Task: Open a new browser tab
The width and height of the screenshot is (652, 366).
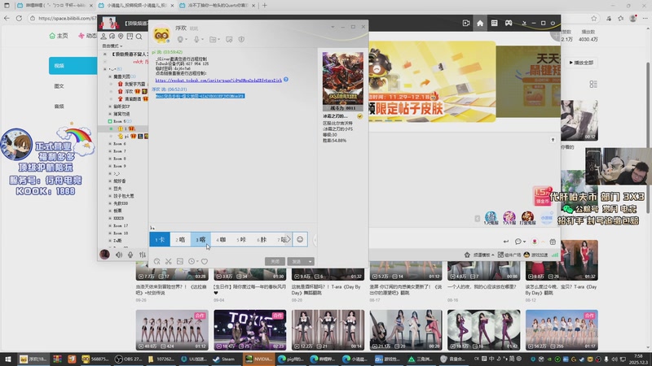Action: tap(264, 6)
